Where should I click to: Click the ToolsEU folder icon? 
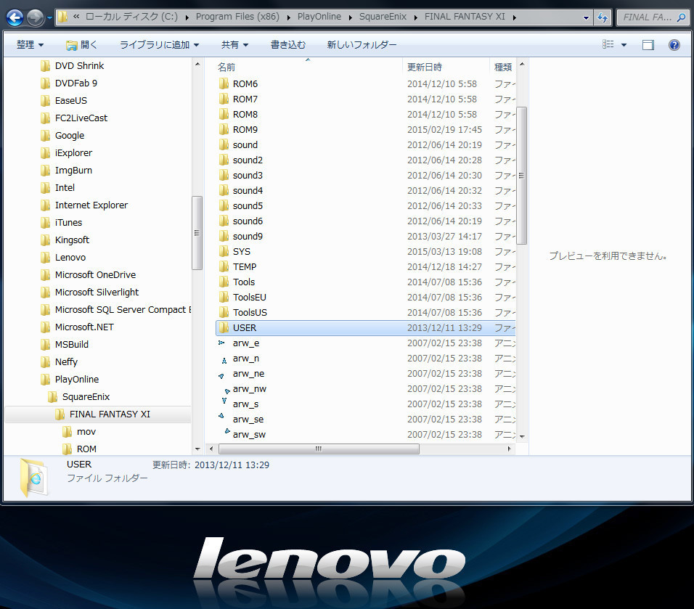pyautogui.click(x=224, y=298)
